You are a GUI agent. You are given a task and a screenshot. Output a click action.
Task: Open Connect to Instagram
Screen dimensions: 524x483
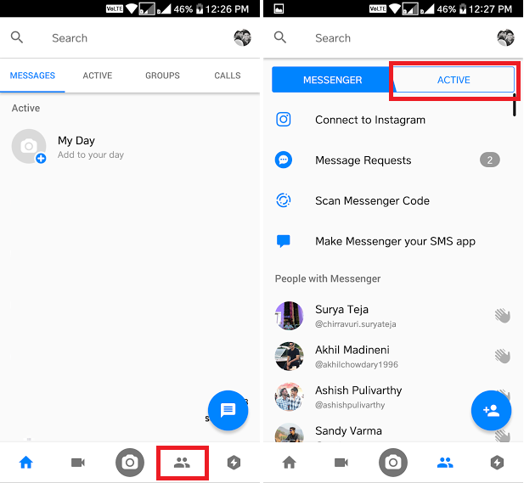click(x=393, y=120)
